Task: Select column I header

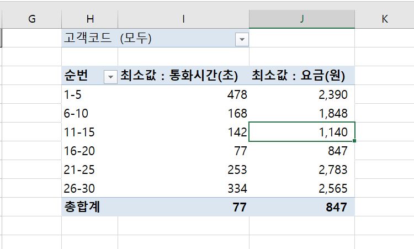Action: 183,19
